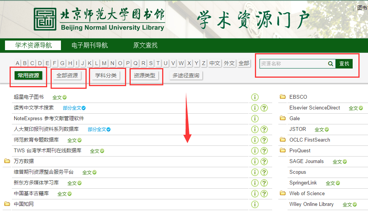Click the info icon for NoteExpress row

(x=255, y=119)
